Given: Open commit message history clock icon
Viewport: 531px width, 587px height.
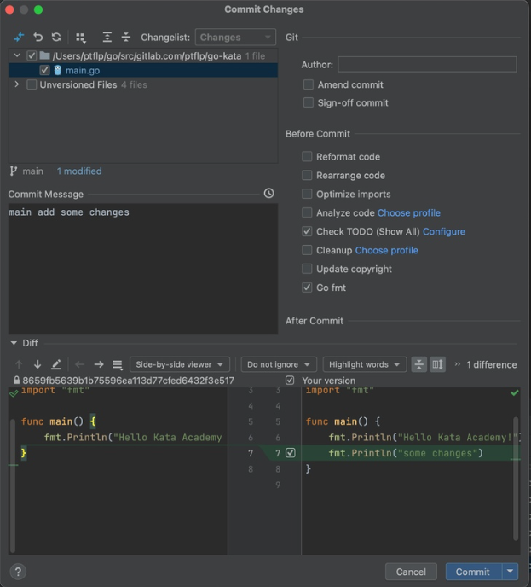Looking at the screenshot, I should coord(269,194).
